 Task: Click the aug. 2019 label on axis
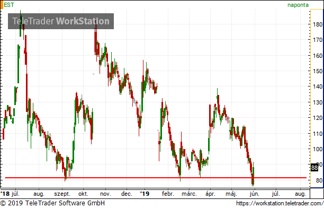[300, 194]
